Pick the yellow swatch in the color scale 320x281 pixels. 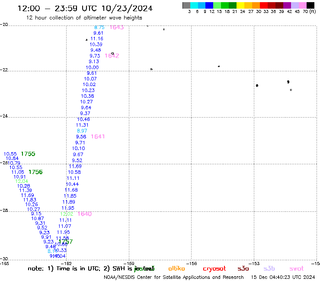tap(240, 5)
